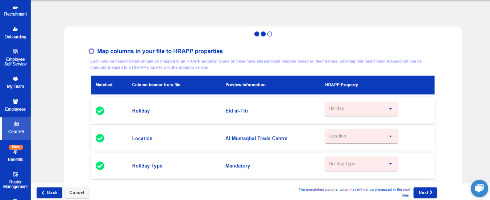This screenshot has height=200, width=490.
Task: Click the Holiday Type row matched checkmark
Action: [100, 166]
